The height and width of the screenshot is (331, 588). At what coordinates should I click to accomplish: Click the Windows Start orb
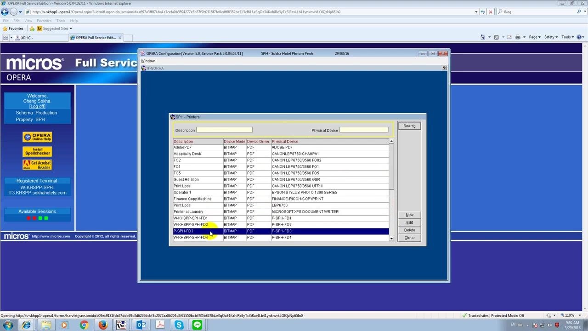click(x=8, y=325)
